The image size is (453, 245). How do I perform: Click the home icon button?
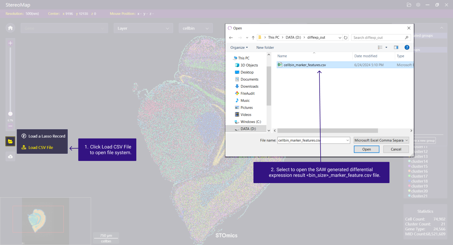click(10, 28)
